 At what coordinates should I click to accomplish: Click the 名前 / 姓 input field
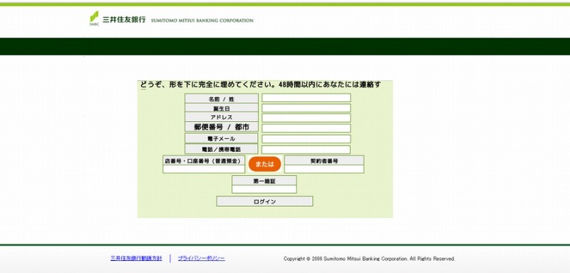306,98
